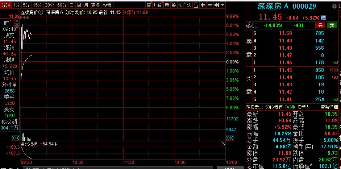The width and height of the screenshot is (341, 169).
Task: Switch to the 60分 period tab
Action: pos(62,5)
